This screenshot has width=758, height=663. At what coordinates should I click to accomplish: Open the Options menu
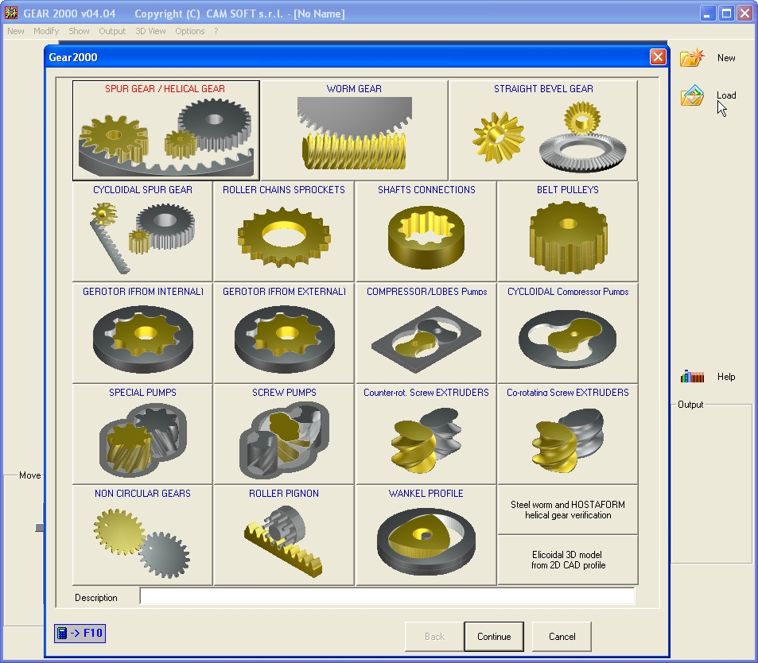click(189, 31)
